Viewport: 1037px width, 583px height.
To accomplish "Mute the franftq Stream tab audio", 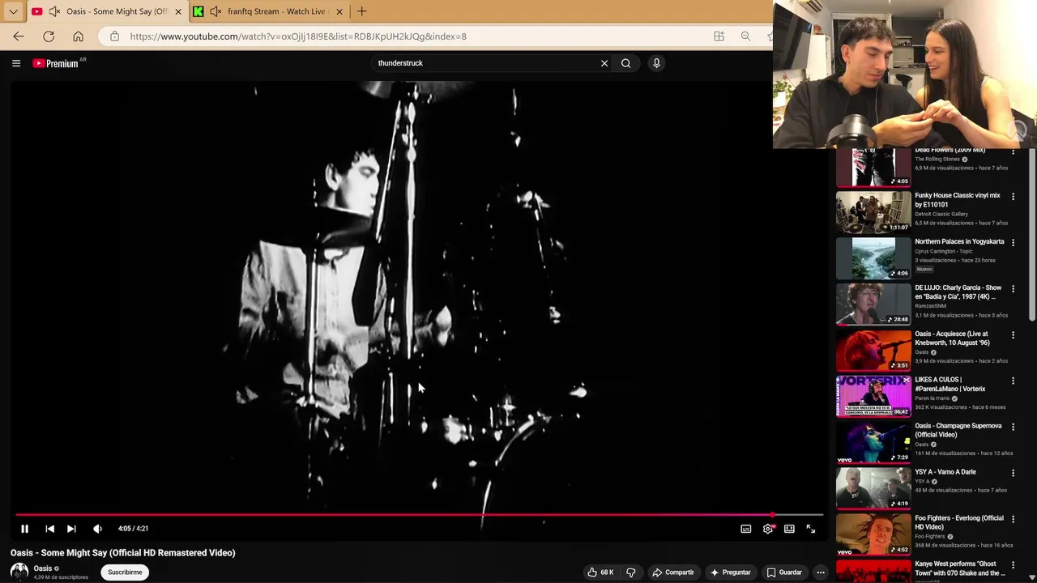I will 216,11.
